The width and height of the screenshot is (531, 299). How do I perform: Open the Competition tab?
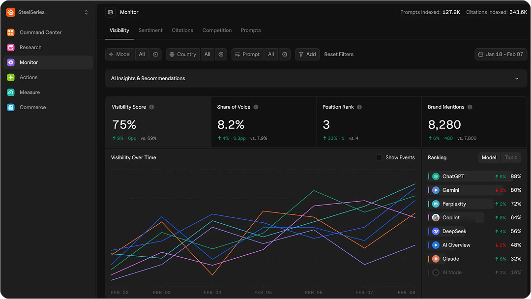click(217, 30)
